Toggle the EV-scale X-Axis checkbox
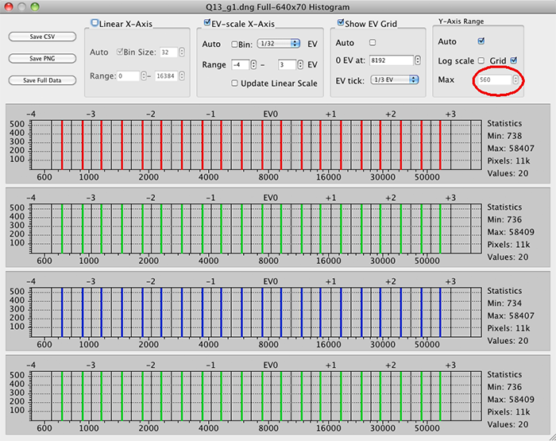Viewport: 556px width, 441px height. 207,23
